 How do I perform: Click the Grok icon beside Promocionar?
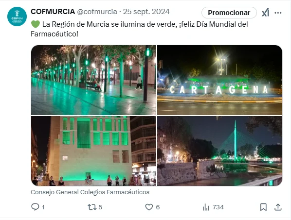265,13
